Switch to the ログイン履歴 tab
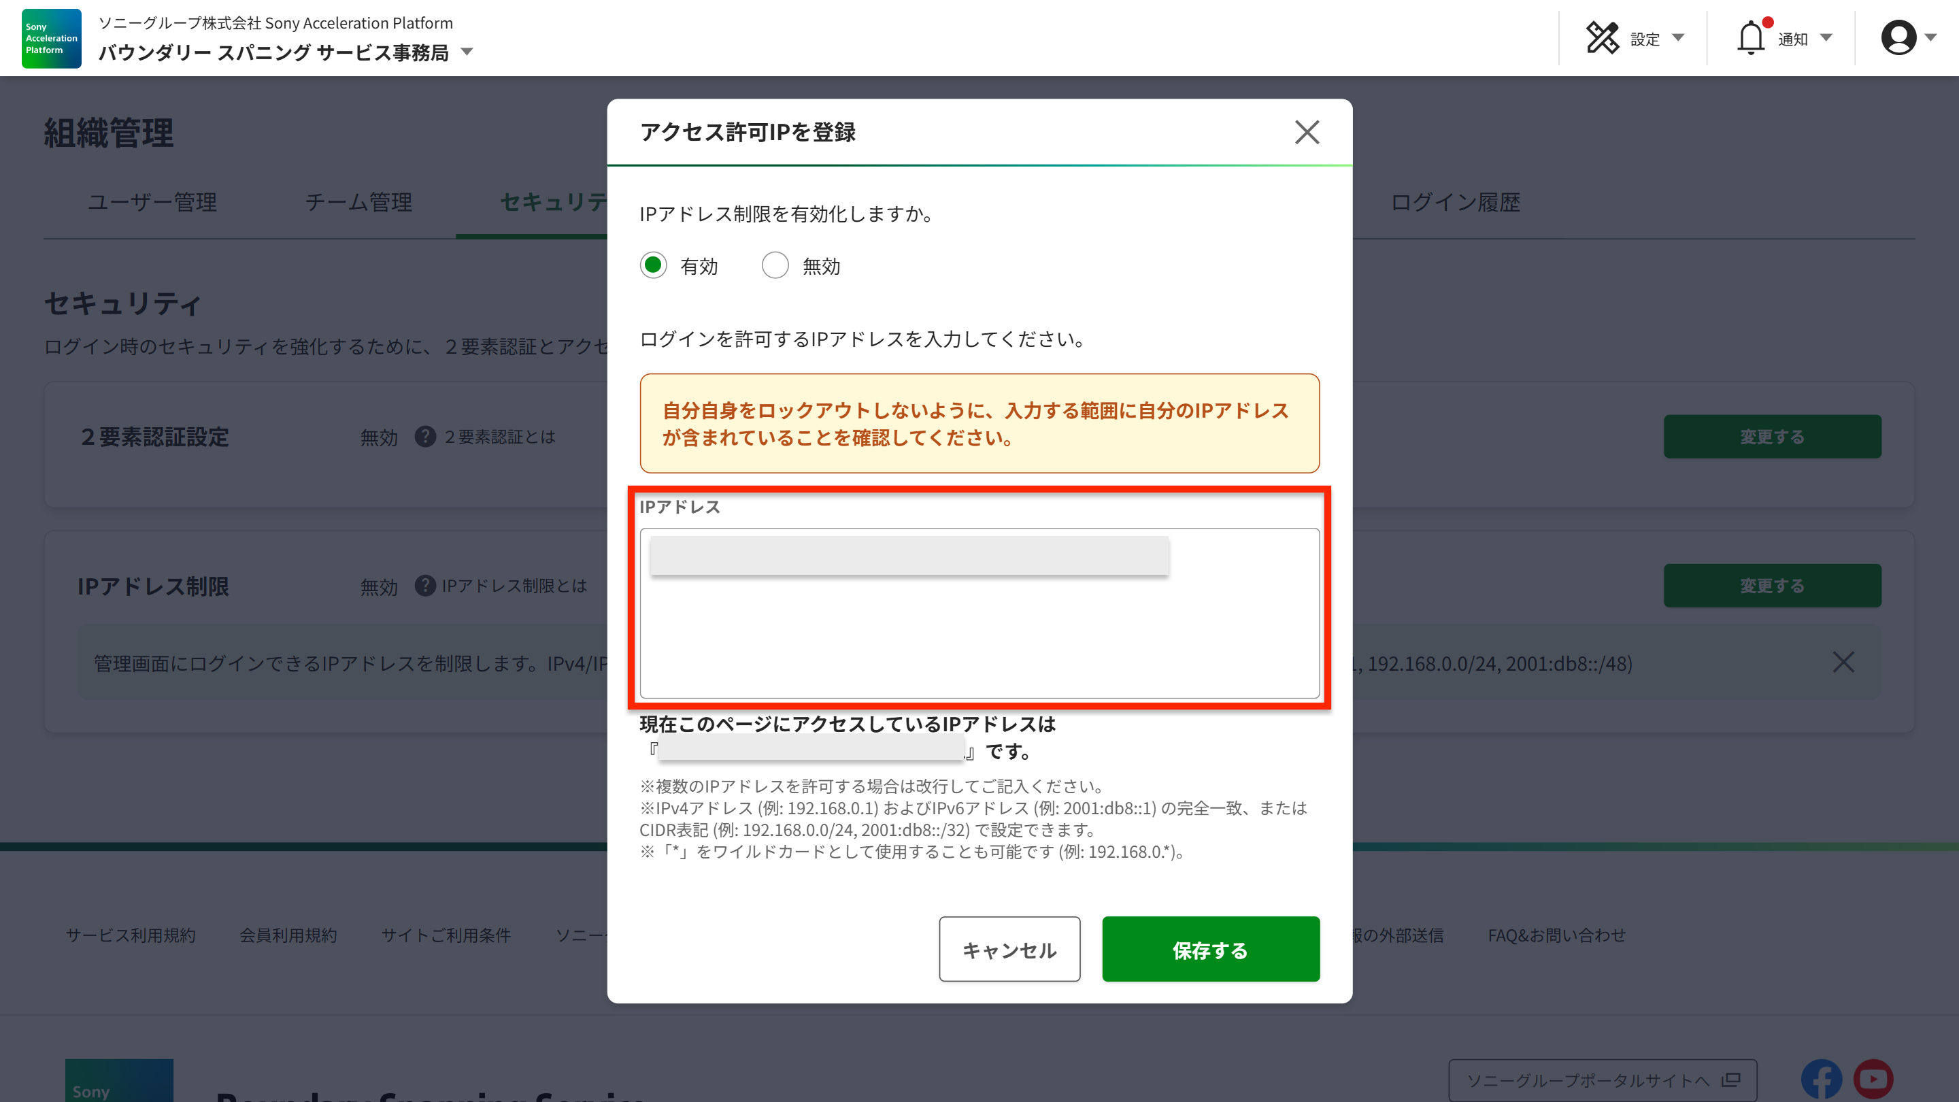This screenshot has width=1959, height=1102. [1455, 203]
